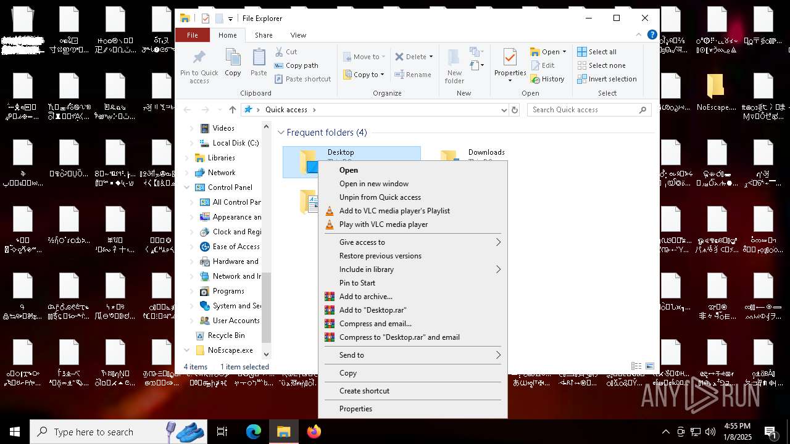Image resolution: width=790 pixels, height=444 pixels.
Task: Collapse the ribbon with the chevron
Action: (639, 35)
